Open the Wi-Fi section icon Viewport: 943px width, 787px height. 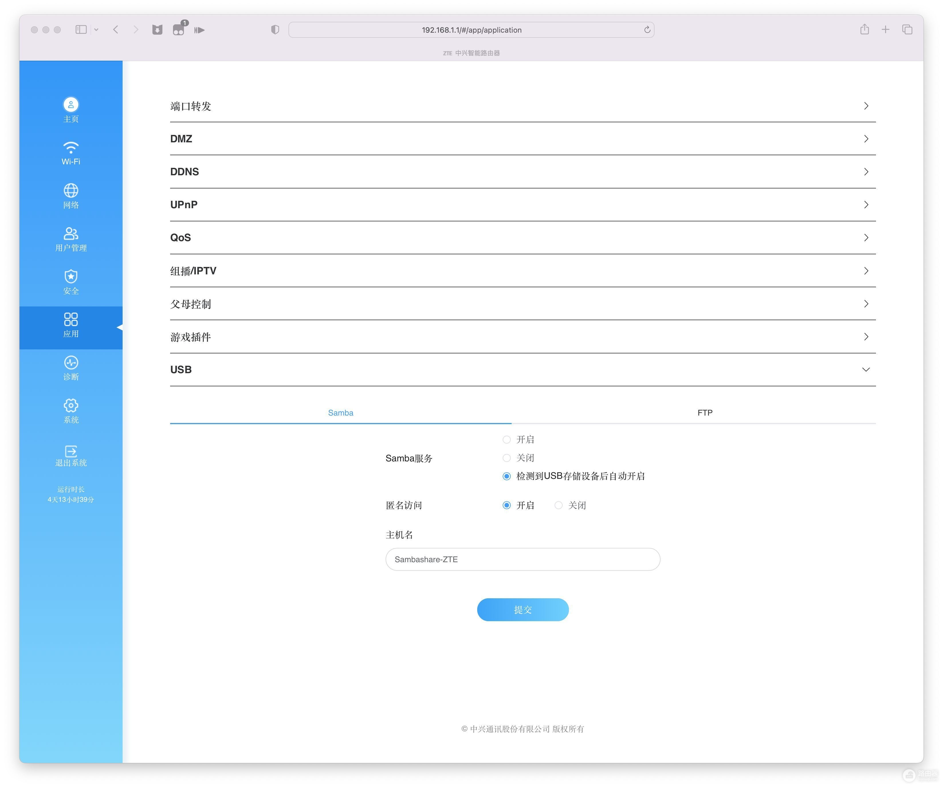[x=71, y=147]
